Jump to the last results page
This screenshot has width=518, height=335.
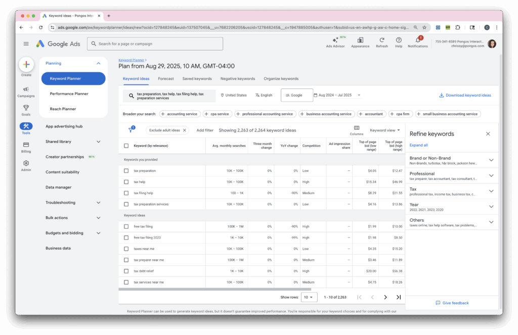point(399,297)
